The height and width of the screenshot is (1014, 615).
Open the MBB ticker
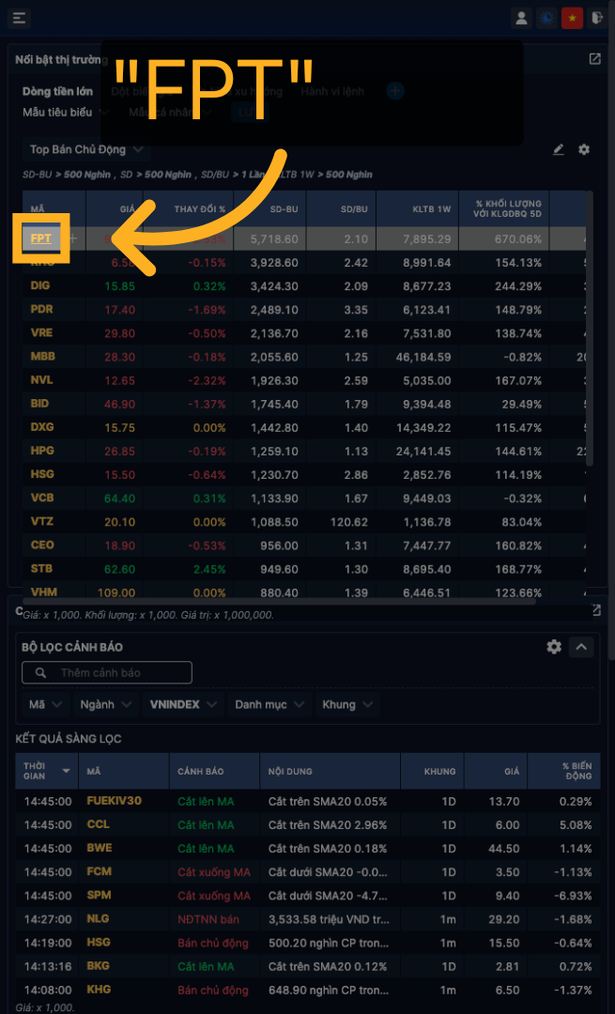[41, 357]
